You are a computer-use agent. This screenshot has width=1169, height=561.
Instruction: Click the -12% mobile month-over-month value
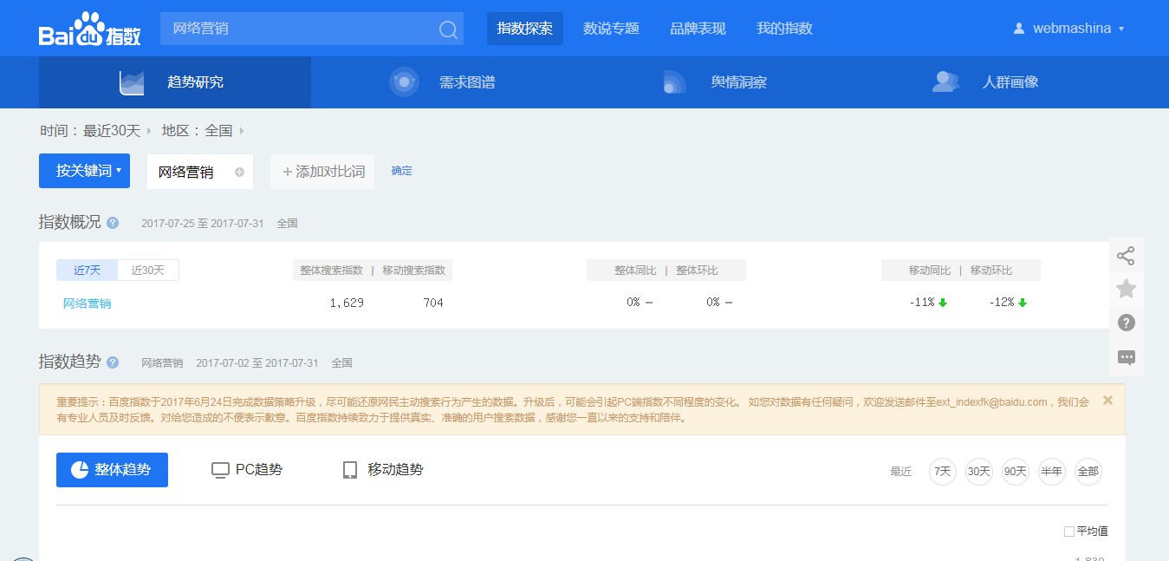click(x=1002, y=303)
